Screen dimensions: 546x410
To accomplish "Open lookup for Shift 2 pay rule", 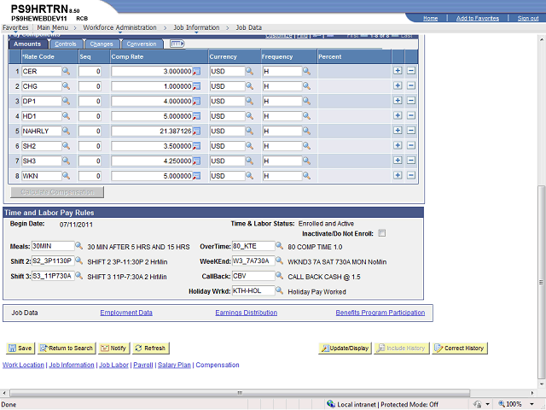I will 79,261.
